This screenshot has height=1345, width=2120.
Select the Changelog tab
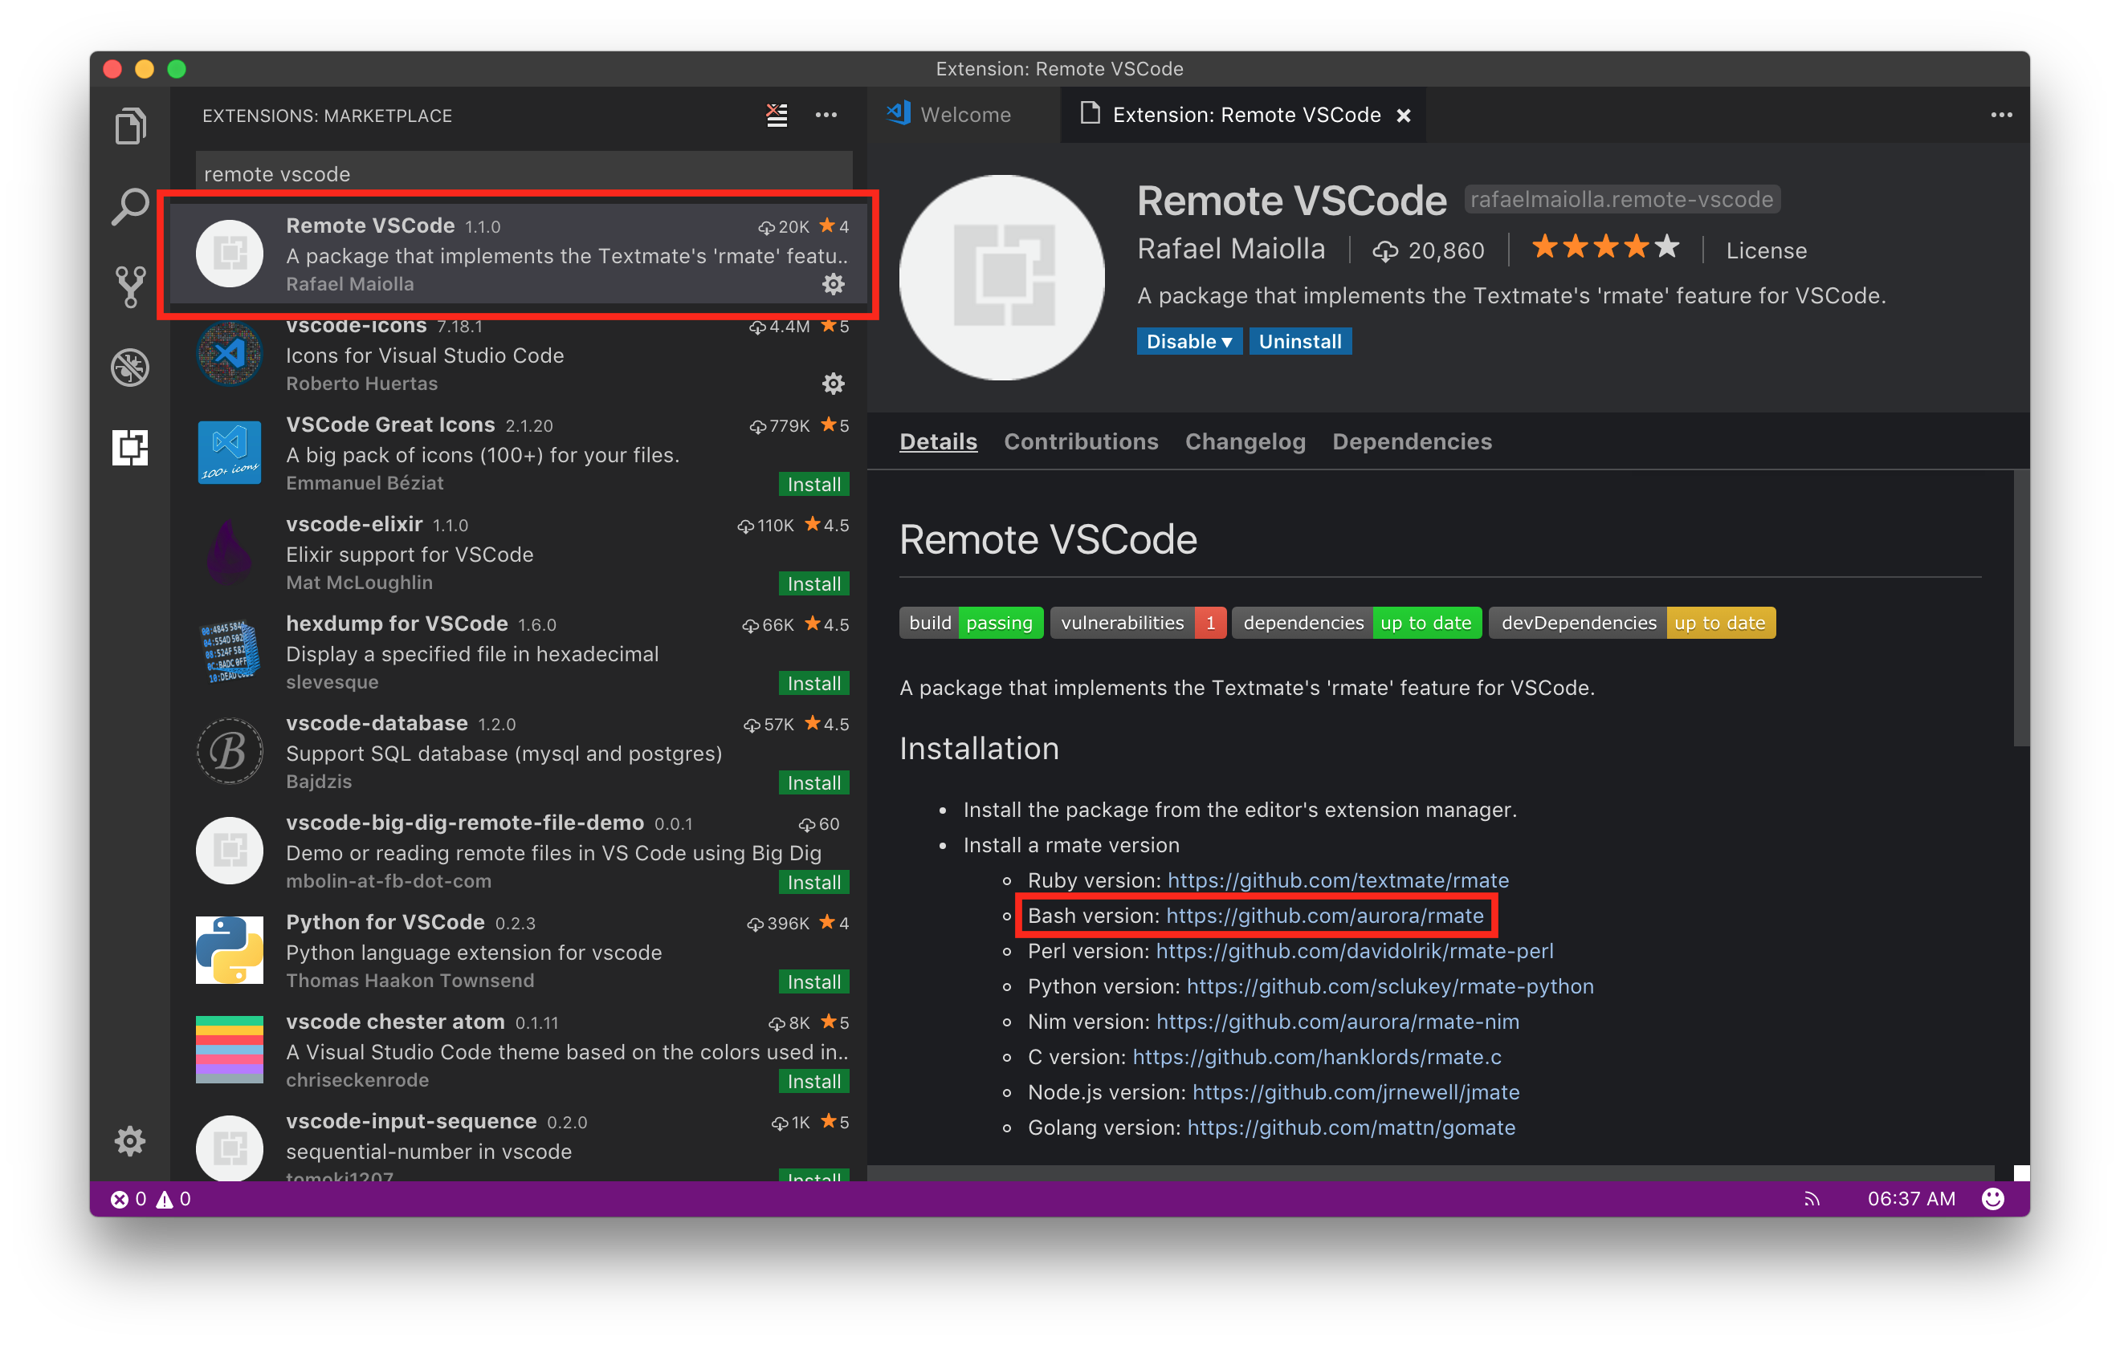pos(1245,440)
